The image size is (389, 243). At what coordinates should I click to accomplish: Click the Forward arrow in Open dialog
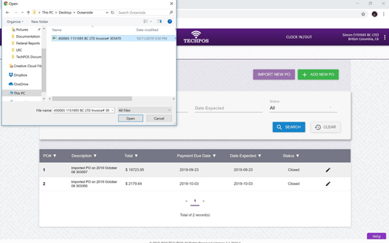click(x=16, y=12)
